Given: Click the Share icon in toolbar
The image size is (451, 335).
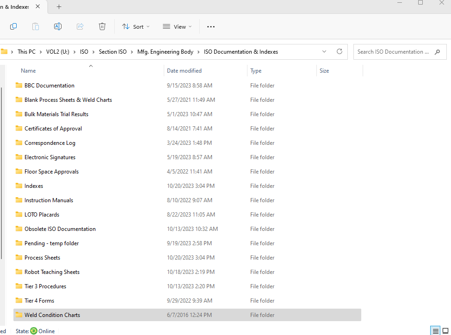Looking at the screenshot, I should click(80, 26).
